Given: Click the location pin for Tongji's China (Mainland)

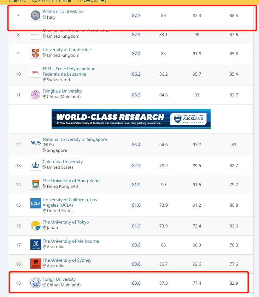Looking at the screenshot, I should pyautogui.click(x=44, y=285).
